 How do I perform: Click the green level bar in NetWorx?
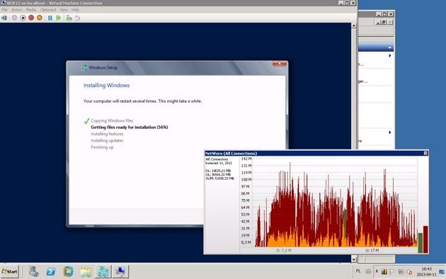point(421,243)
